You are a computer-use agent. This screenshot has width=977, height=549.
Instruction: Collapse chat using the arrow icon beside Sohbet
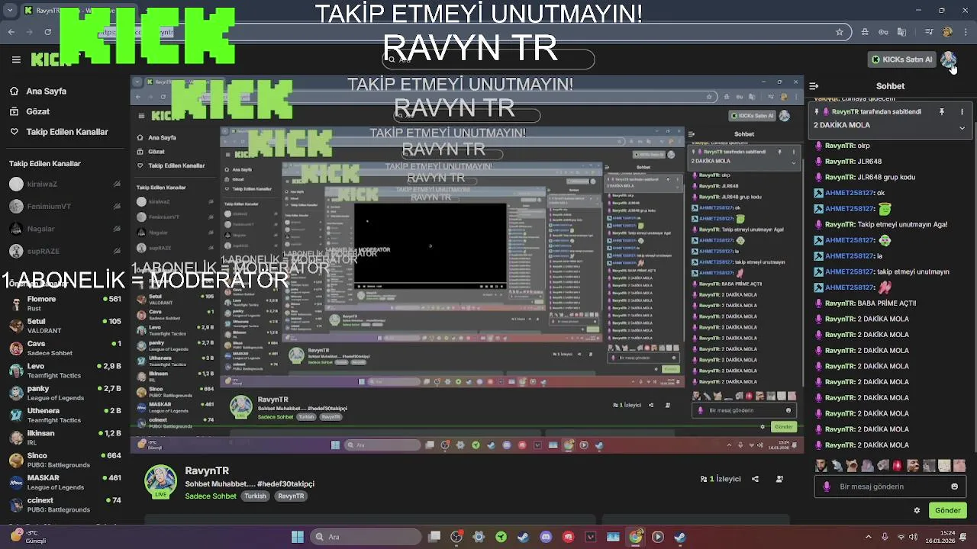[x=814, y=86]
